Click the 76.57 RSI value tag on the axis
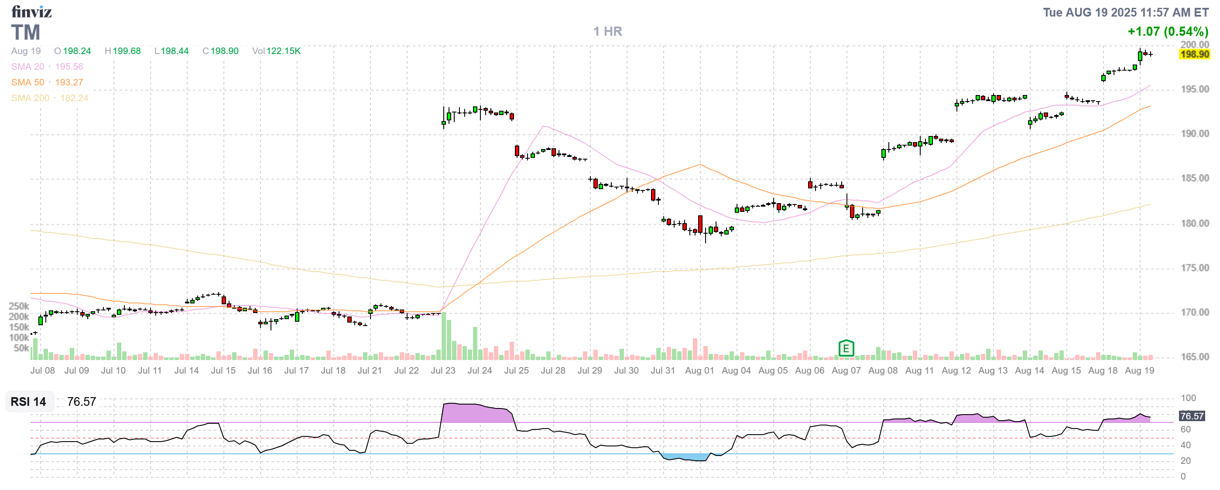This screenshot has height=490, width=1220. [x=1192, y=416]
